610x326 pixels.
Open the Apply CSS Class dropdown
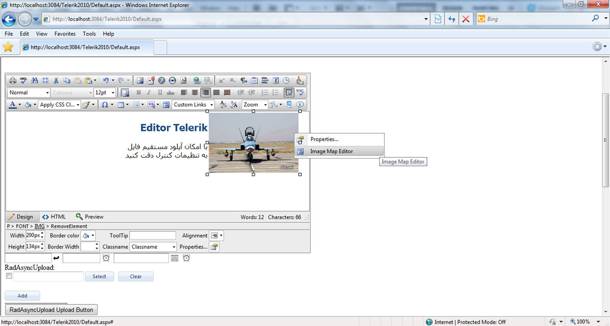pyautogui.click(x=59, y=105)
